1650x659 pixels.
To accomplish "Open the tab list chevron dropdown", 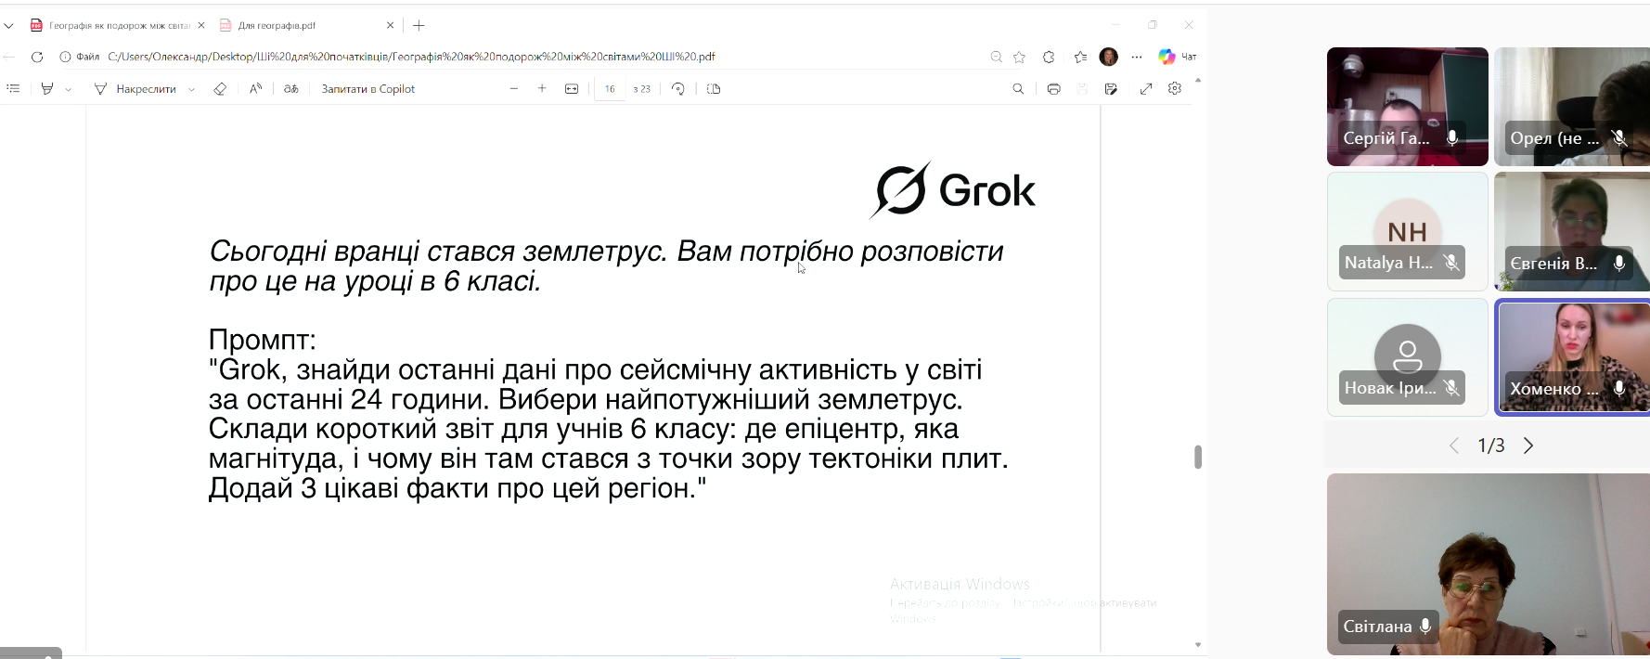I will (9, 26).
